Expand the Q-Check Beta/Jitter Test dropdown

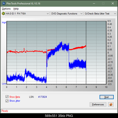click(100, 13)
